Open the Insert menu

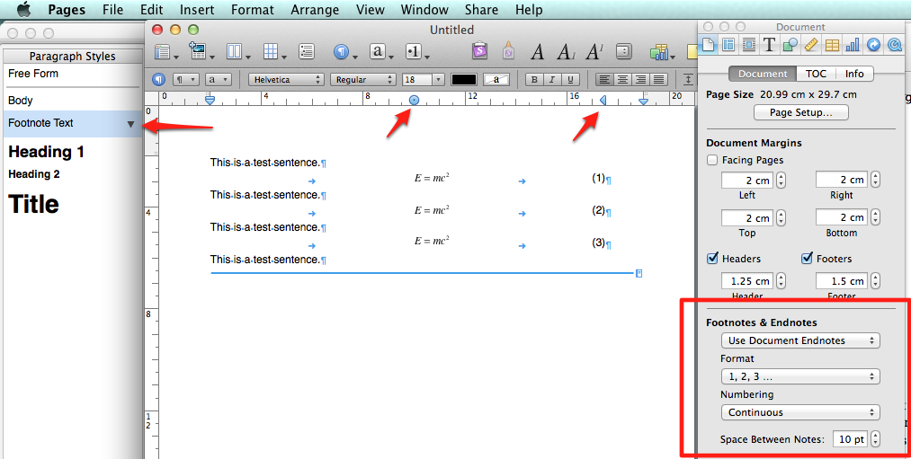(197, 10)
